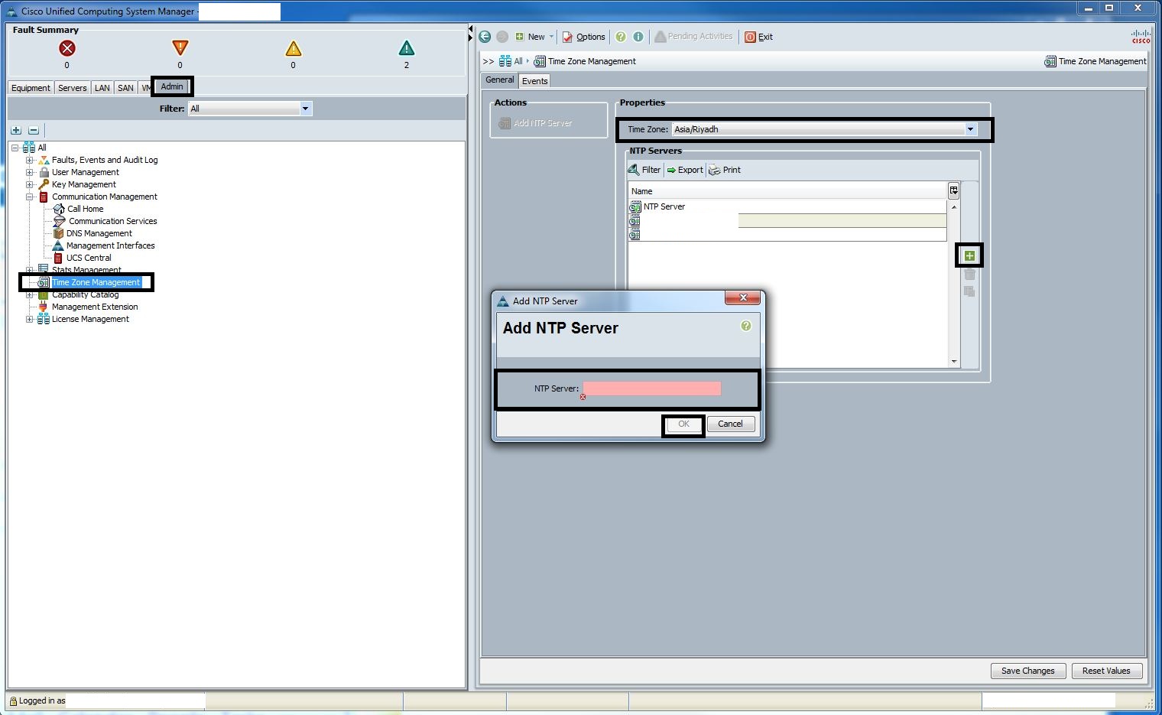Click the critical faults red icon
This screenshot has height=715, width=1162.
67,48
